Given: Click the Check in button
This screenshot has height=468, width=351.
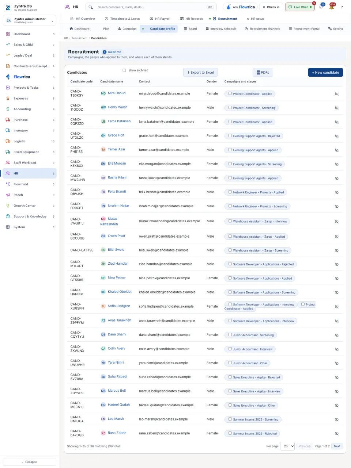Looking at the screenshot, I should 271,7.
